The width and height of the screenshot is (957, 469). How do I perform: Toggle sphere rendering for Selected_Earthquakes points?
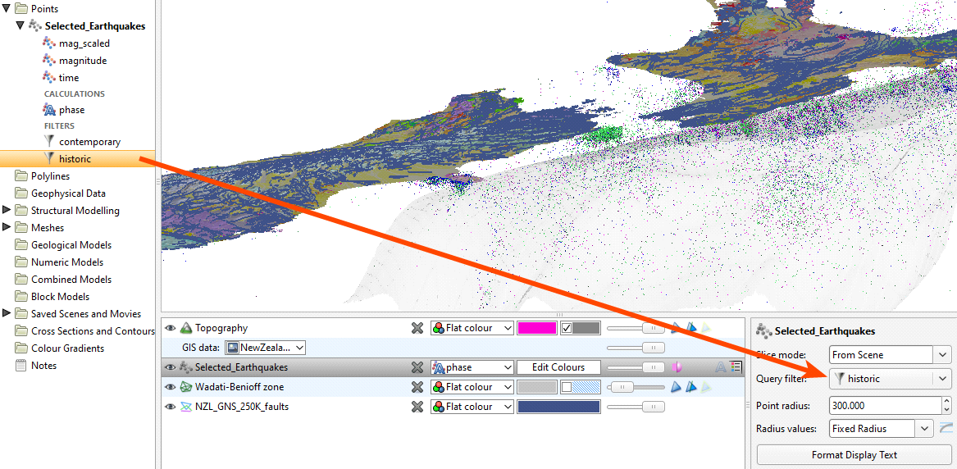click(x=676, y=367)
